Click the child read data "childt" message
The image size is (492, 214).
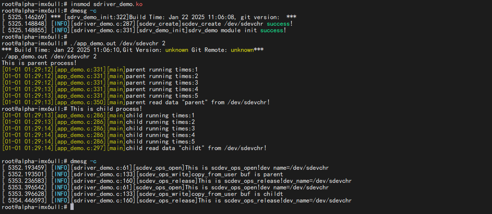[196, 148]
